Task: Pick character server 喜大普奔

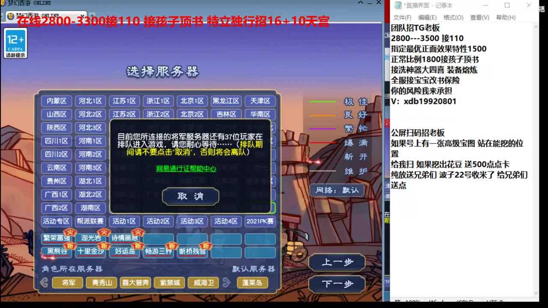Action: pos(135,283)
